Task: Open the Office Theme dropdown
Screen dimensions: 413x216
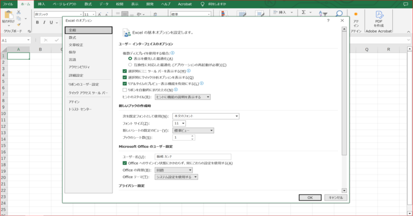Action: tap(176, 177)
